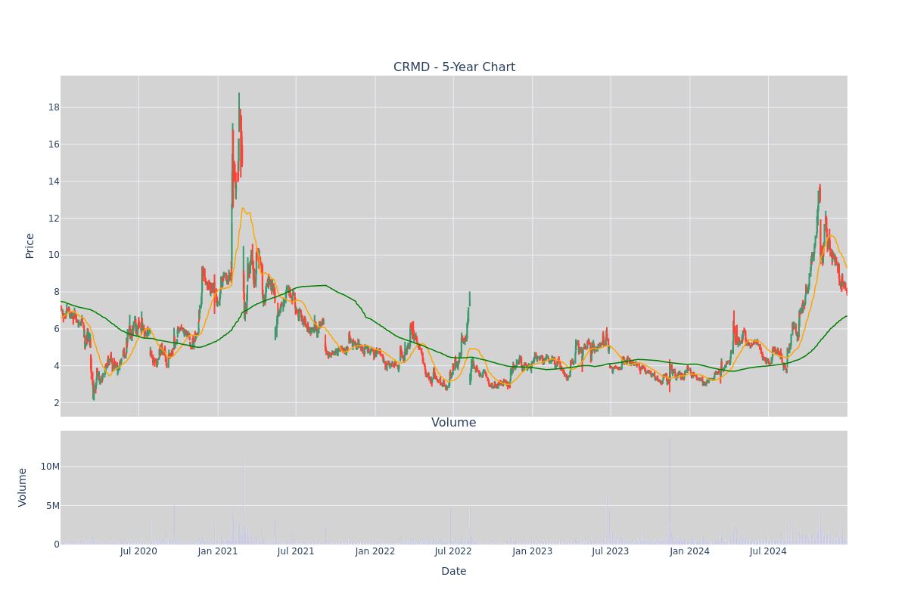The width and height of the screenshot is (908, 605).
Task: Click the tallest volume bar near late 2023
Action: point(669,490)
